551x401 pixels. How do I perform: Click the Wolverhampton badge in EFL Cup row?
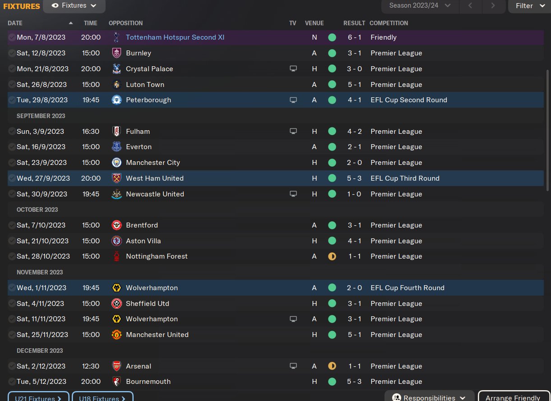pyautogui.click(x=116, y=288)
